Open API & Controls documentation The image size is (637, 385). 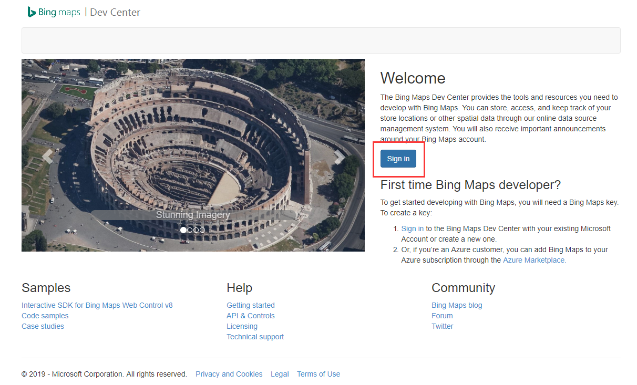pos(250,316)
